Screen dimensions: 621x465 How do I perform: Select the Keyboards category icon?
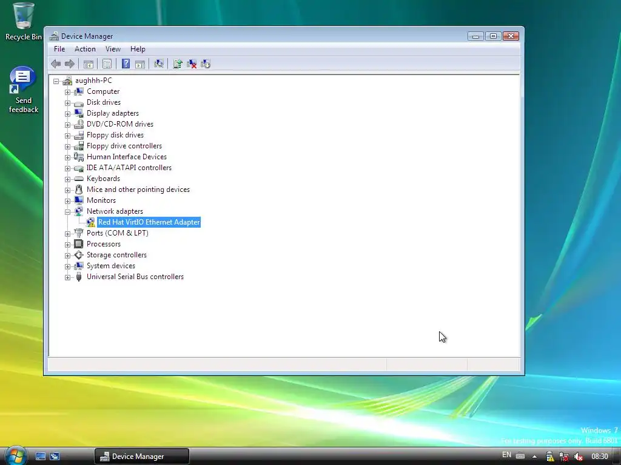point(79,179)
